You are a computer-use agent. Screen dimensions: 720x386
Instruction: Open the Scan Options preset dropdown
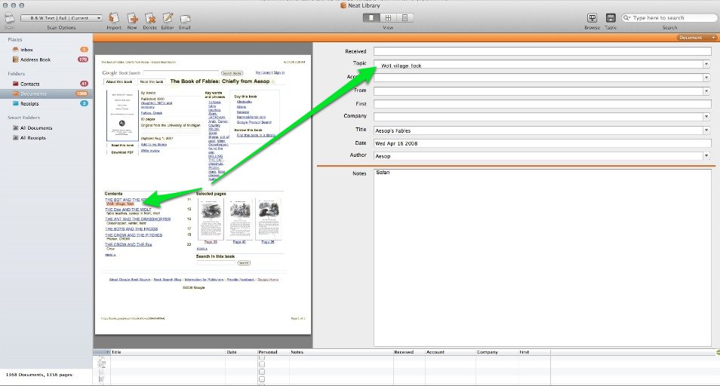(x=61, y=17)
